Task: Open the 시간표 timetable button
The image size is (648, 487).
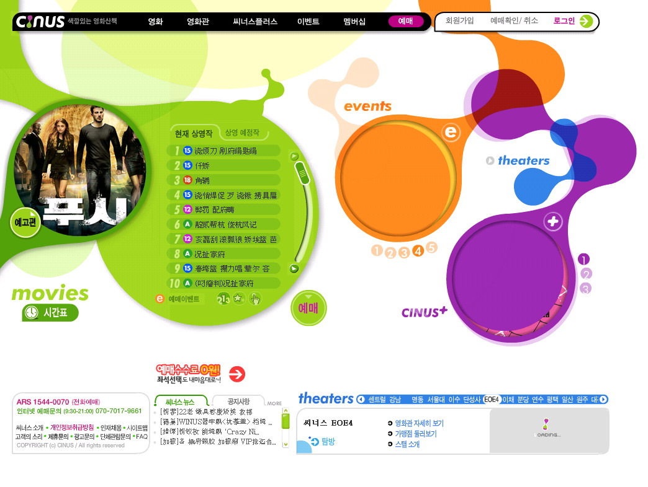Action: (50, 312)
